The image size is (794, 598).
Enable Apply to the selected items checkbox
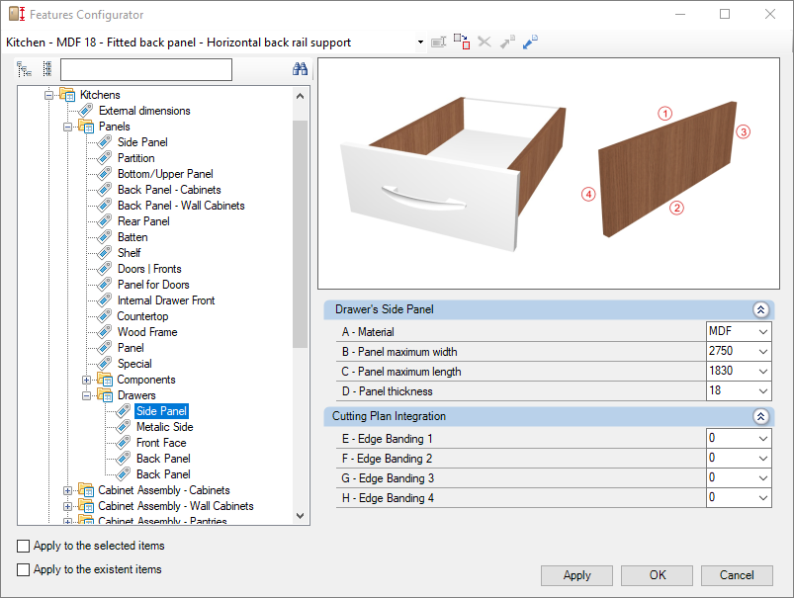(x=24, y=546)
